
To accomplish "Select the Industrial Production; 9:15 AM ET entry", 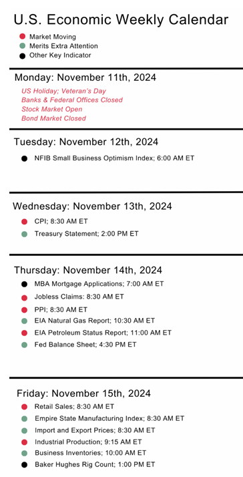I will click(x=88, y=442).
